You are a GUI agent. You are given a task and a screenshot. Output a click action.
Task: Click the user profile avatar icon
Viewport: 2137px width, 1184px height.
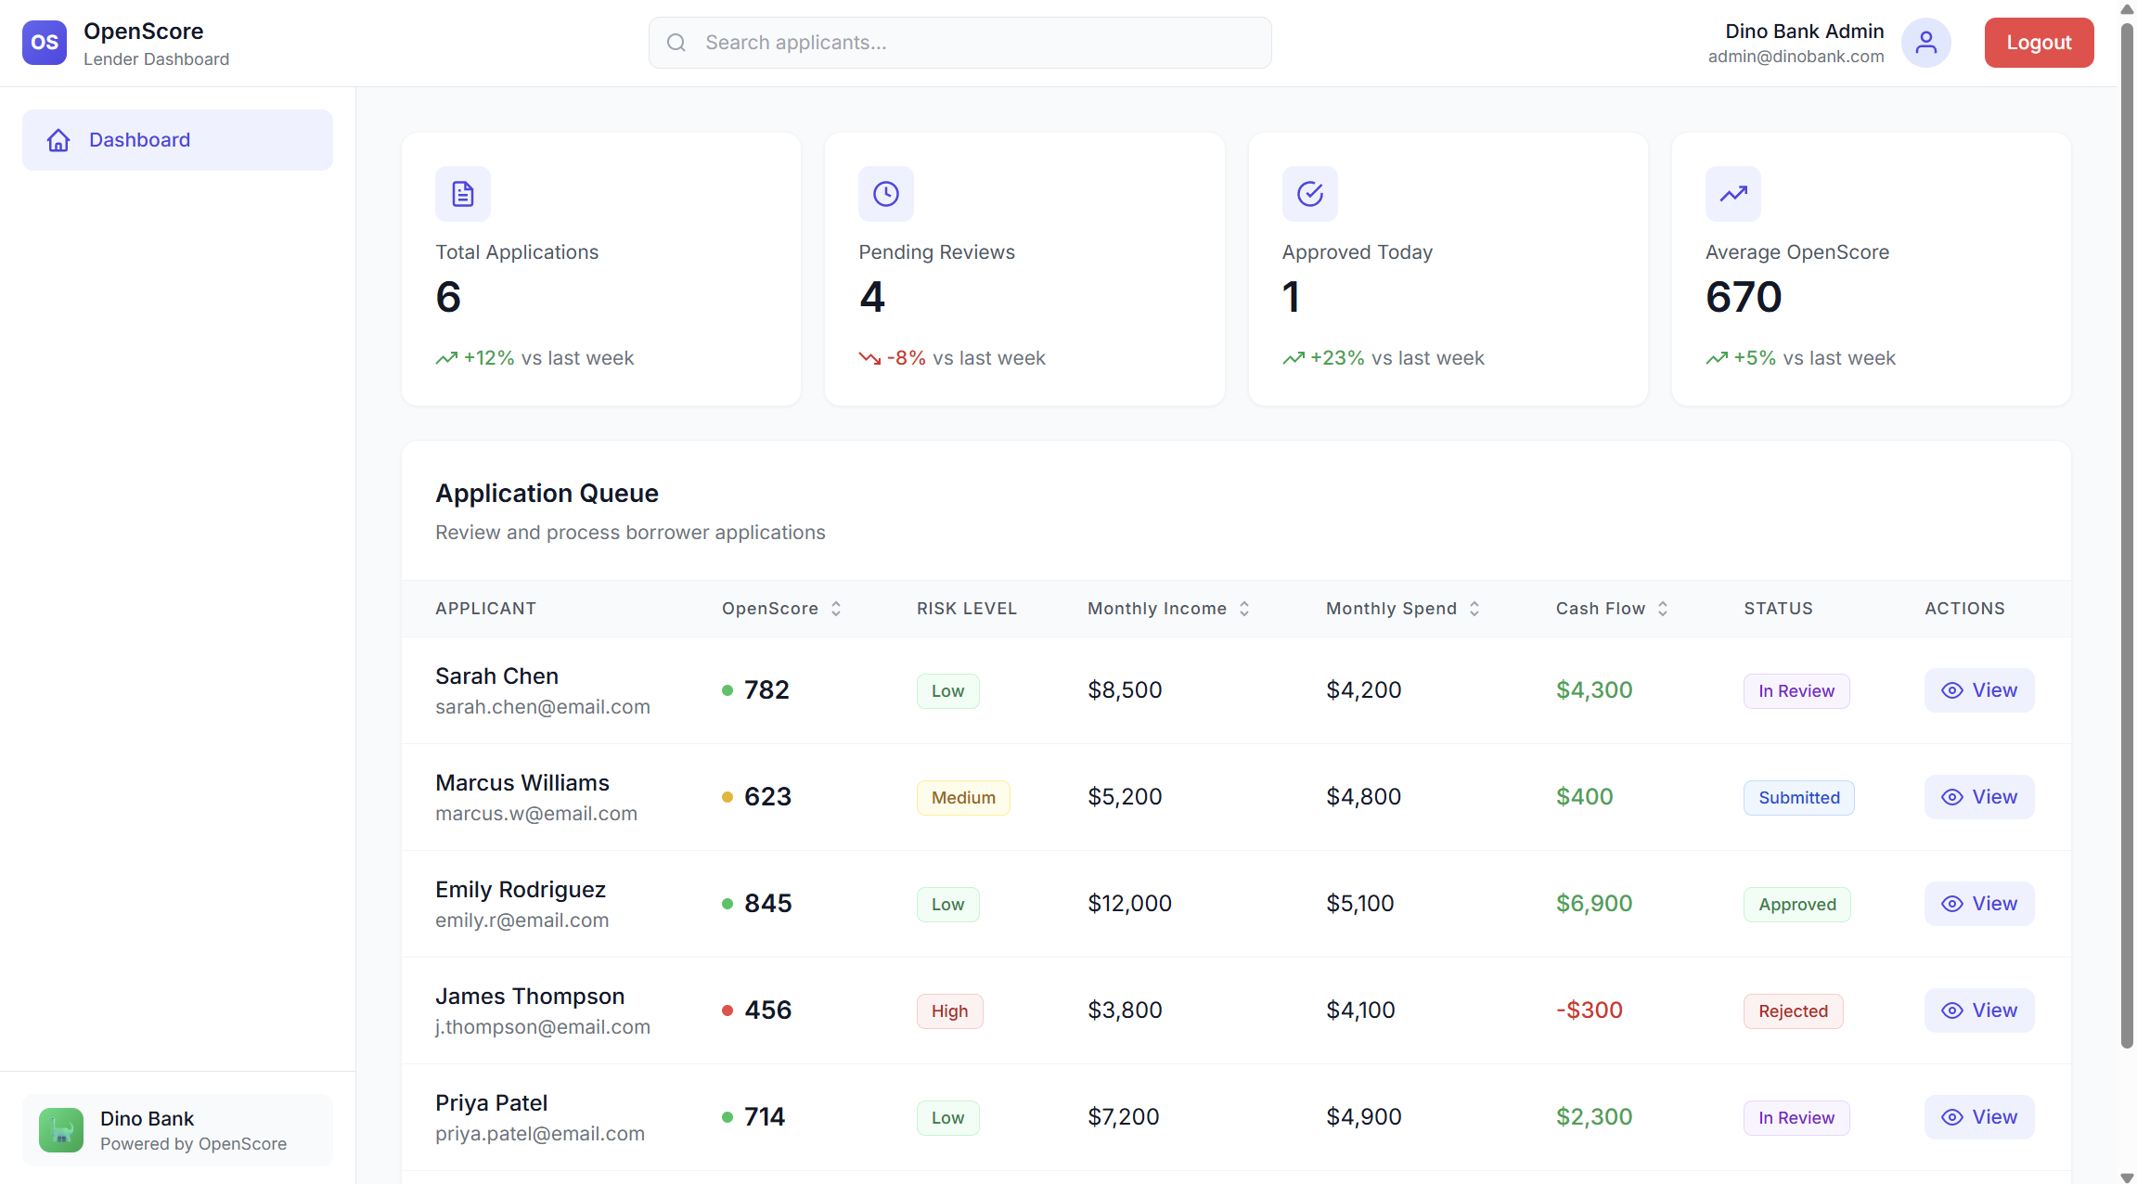pos(1925,43)
